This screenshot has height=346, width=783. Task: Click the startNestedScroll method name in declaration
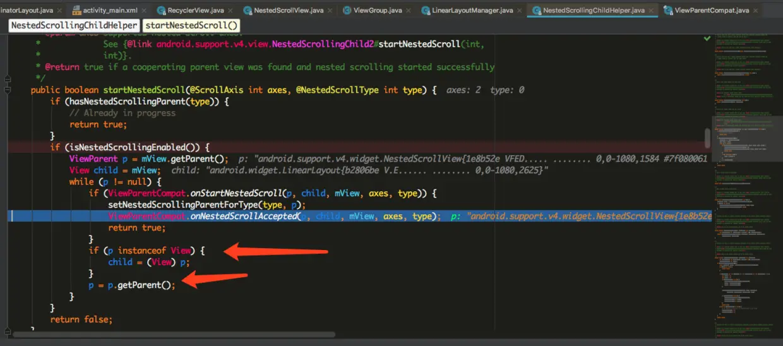pyautogui.click(x=145, y=90)
